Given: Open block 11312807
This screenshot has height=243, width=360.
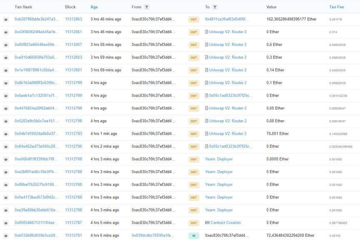Looking at the screenshot, I should point(74,45).
